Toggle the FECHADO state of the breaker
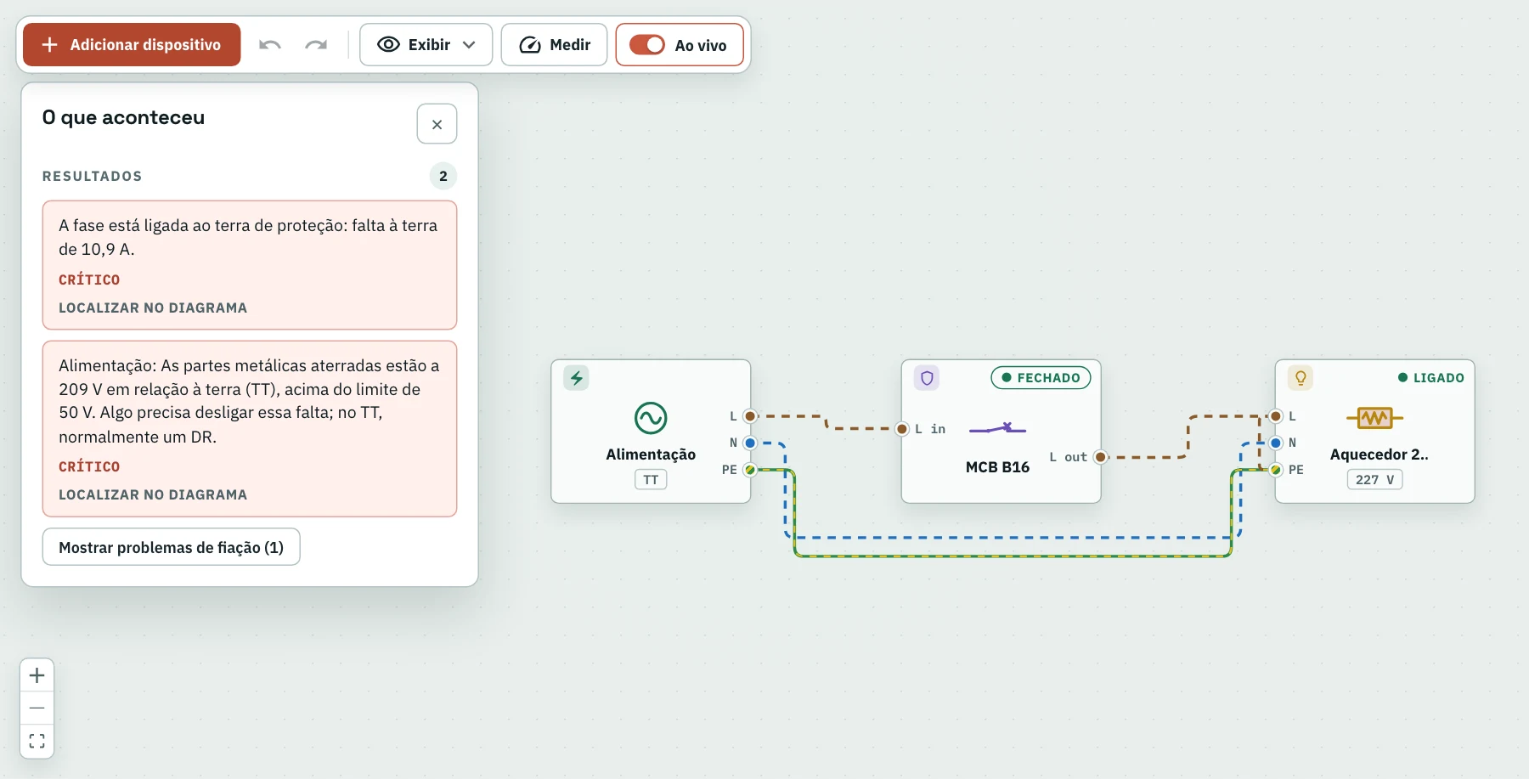Image resolution: width=1529 pixels, height=779 pixels. click(x=1041, y=378)
